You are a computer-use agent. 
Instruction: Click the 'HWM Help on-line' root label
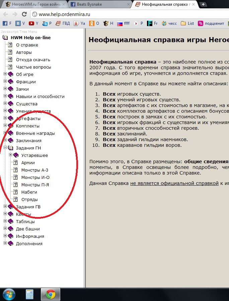(31, 37)
